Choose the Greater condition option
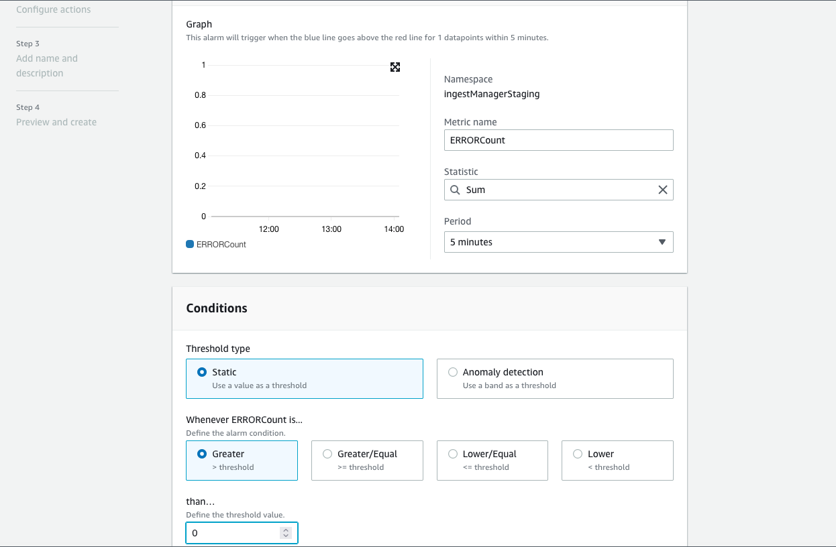The width and height of the screenshot is (836, 547). coord(202,454)
